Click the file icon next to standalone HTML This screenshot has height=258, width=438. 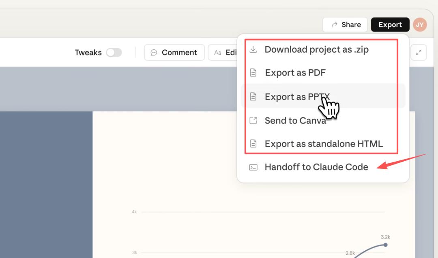[x=253, y=144]
